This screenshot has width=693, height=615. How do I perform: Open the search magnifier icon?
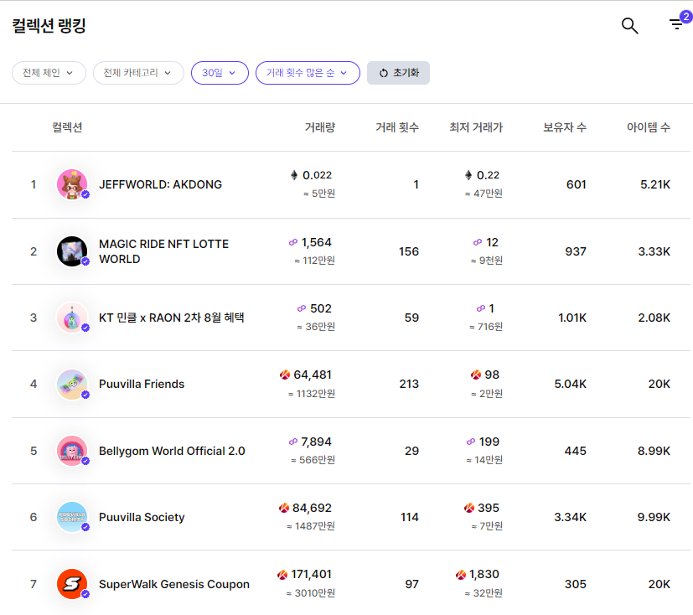[629, 26]
